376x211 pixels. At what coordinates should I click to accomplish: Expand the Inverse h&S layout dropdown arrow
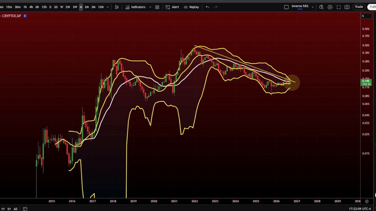point(312,7)
